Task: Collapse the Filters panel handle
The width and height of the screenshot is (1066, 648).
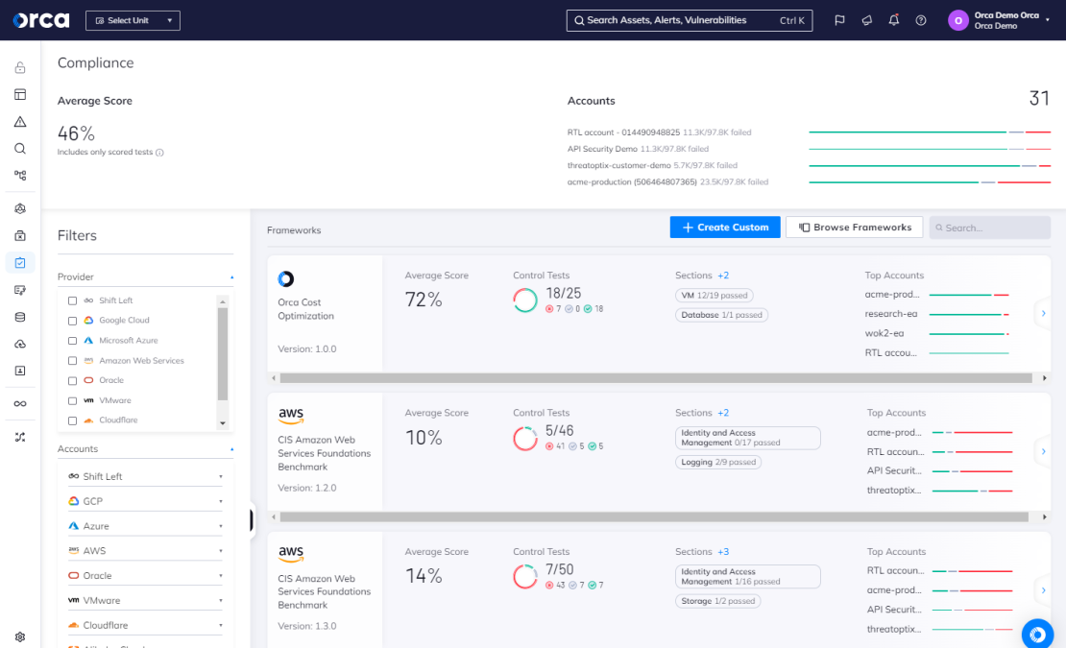Action: point(252,520)
